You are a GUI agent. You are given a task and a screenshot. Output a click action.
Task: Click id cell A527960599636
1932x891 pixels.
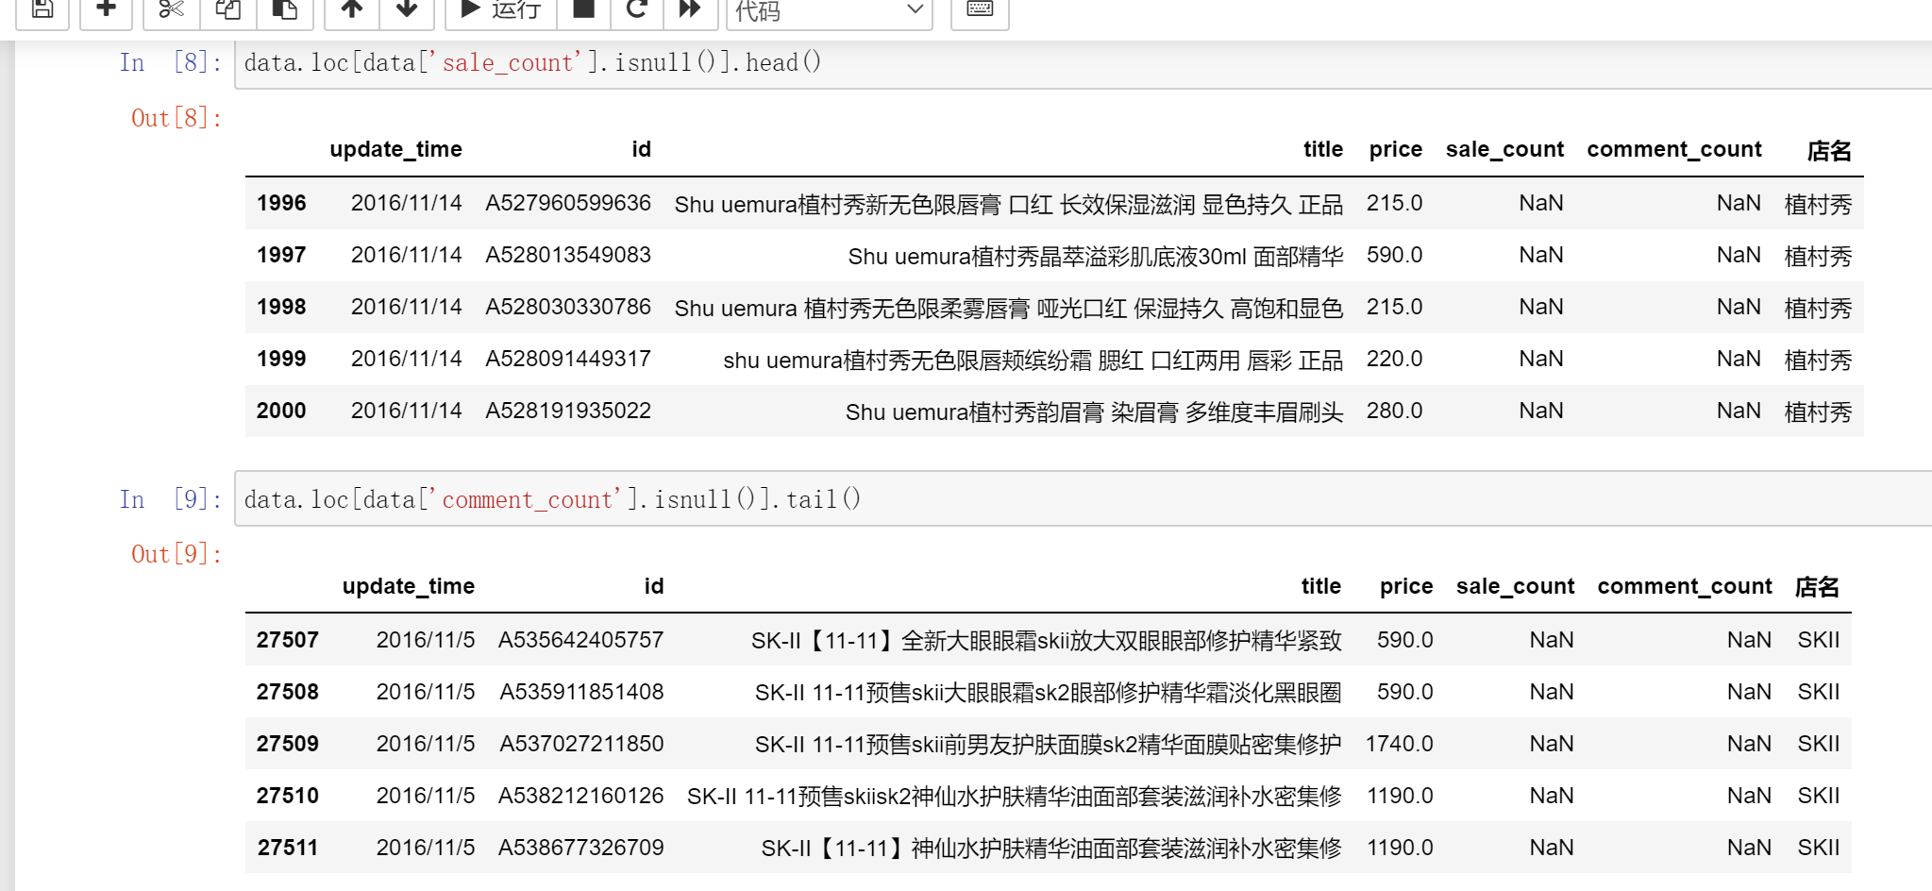(x=568, y=204)
